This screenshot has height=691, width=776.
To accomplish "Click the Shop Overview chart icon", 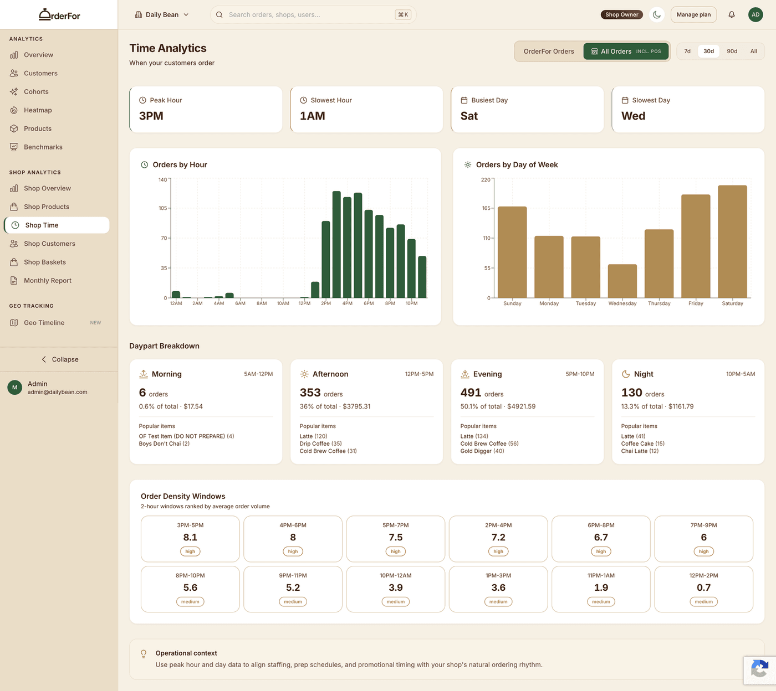I will tap(14, 188).
